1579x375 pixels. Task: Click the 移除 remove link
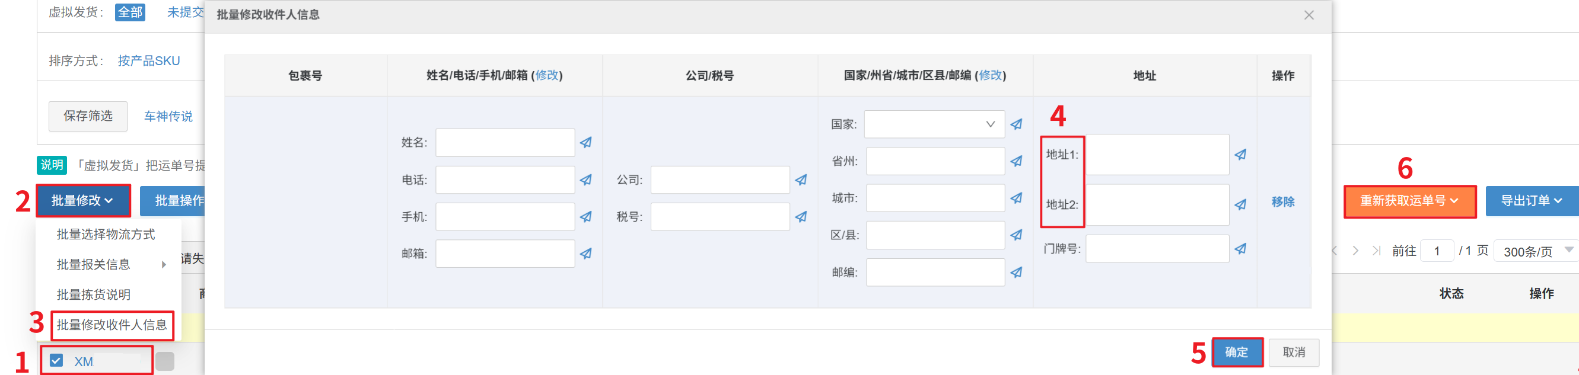1282,202
